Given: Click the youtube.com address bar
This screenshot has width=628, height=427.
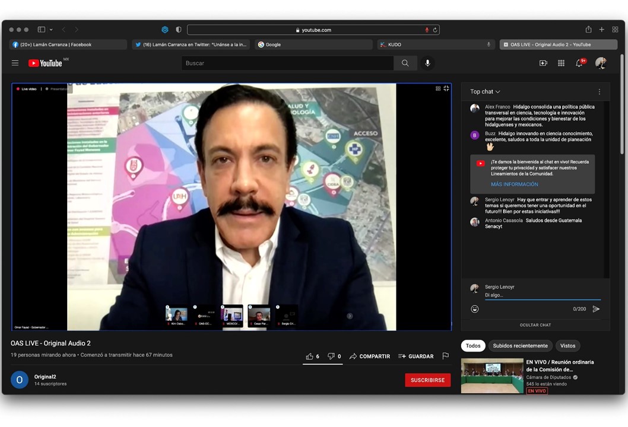Looking at the screenshot, I should click(x=313, y=30).
